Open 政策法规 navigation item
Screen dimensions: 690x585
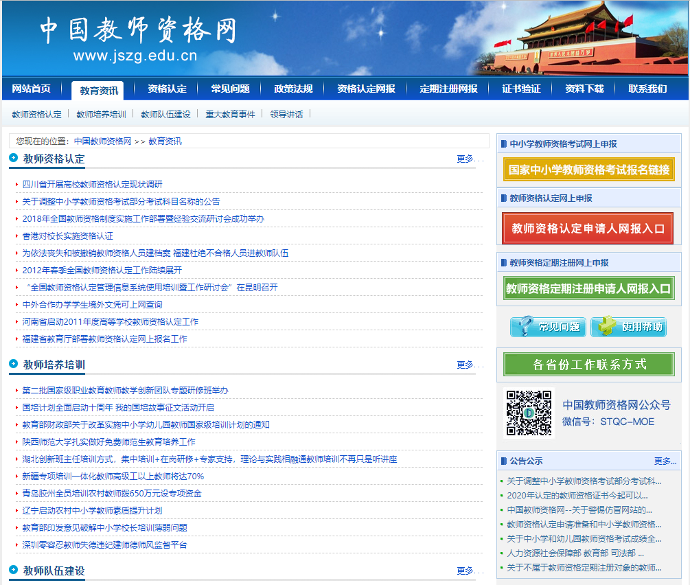click(x=294, y=89)
